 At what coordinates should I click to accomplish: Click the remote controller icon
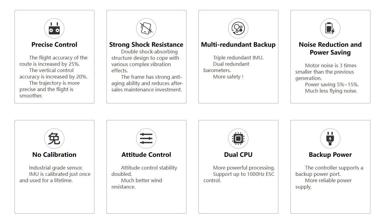[x=54, y=29]
